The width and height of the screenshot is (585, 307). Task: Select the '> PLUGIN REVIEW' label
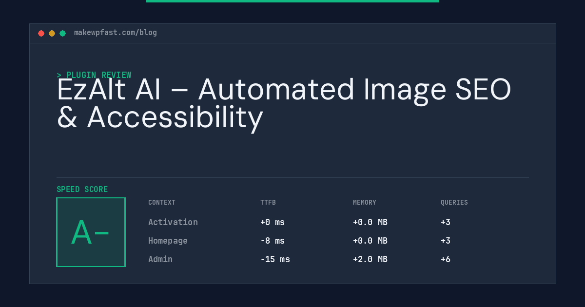[94, 75]
